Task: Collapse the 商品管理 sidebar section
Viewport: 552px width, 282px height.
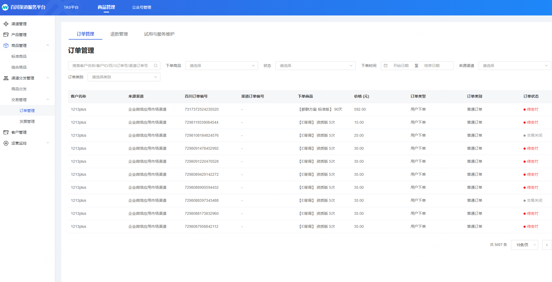Action: pyautogui.click(x=48, y=45)
